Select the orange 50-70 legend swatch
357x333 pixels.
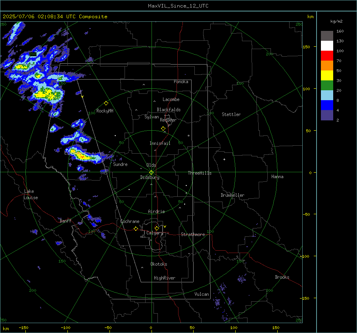point(327,66)
